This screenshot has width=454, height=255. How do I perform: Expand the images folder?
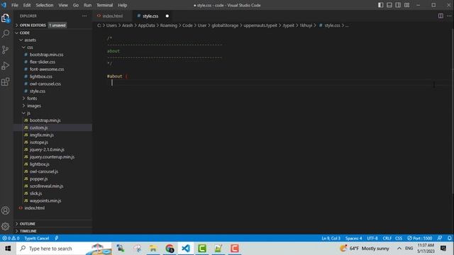[53, 106]
